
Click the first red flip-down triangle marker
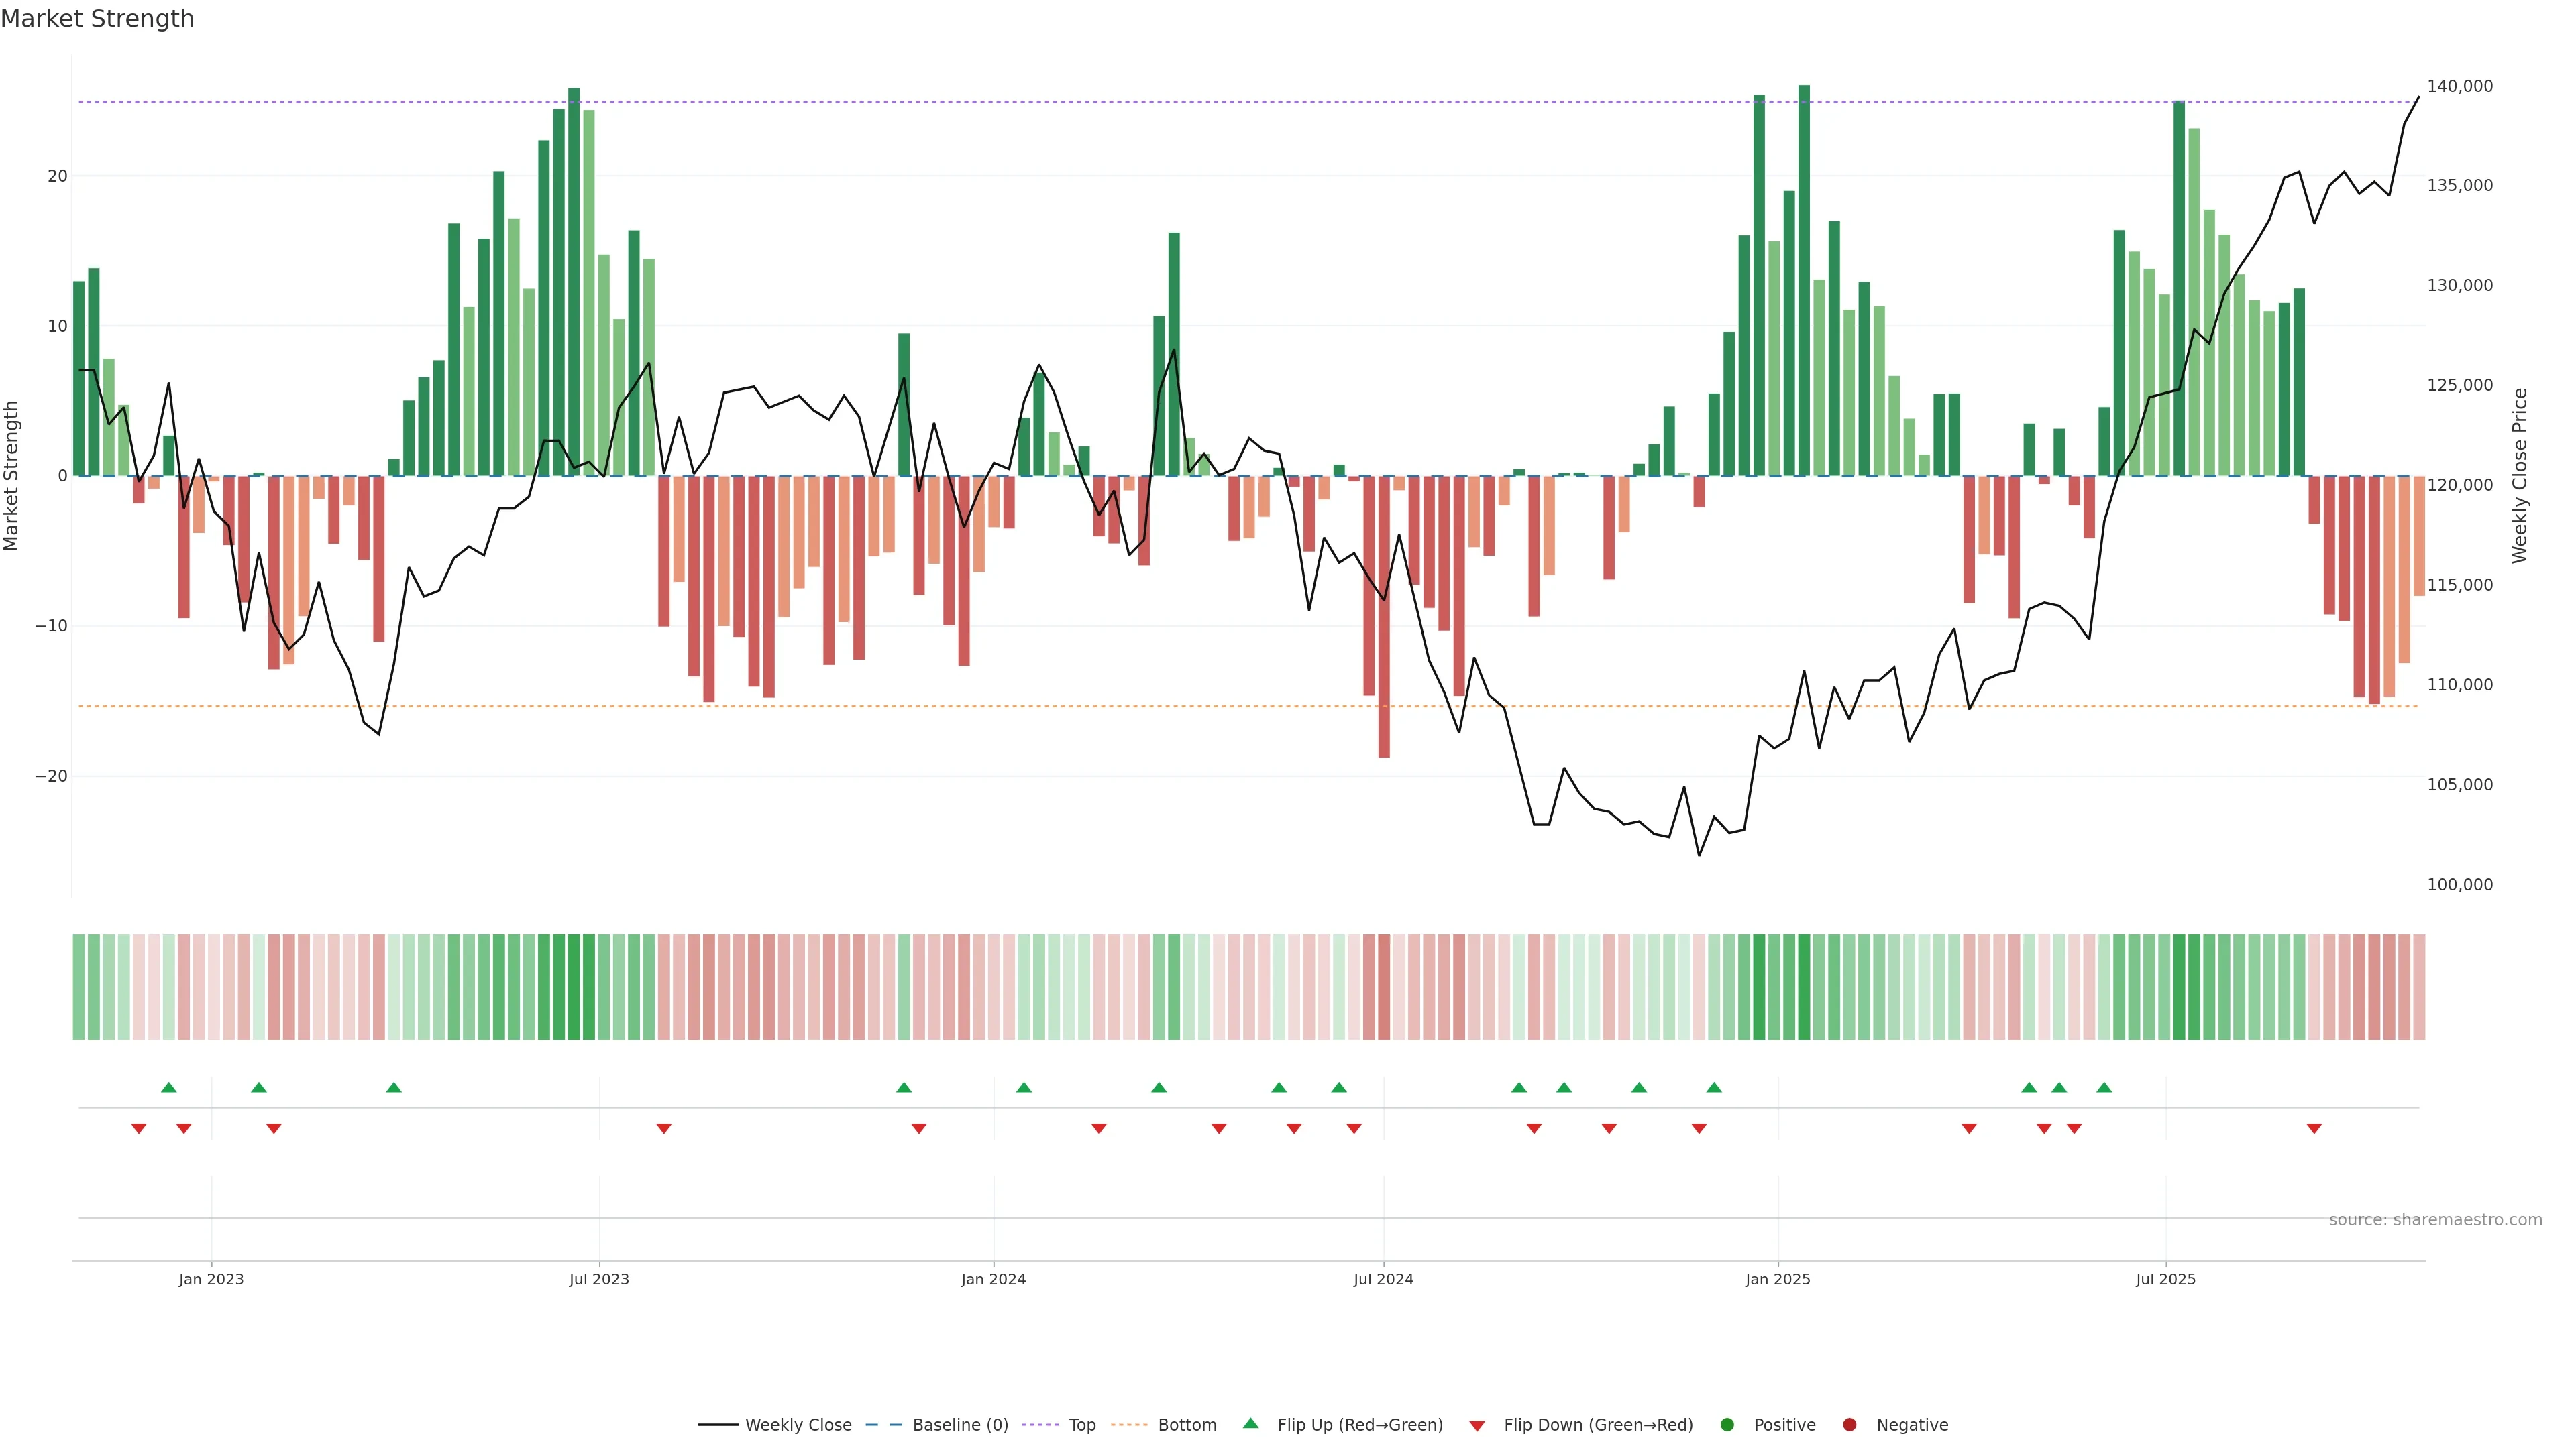(139, 1128)
